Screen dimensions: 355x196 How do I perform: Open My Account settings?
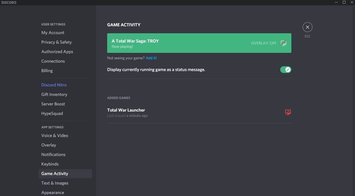coord(53,33)
